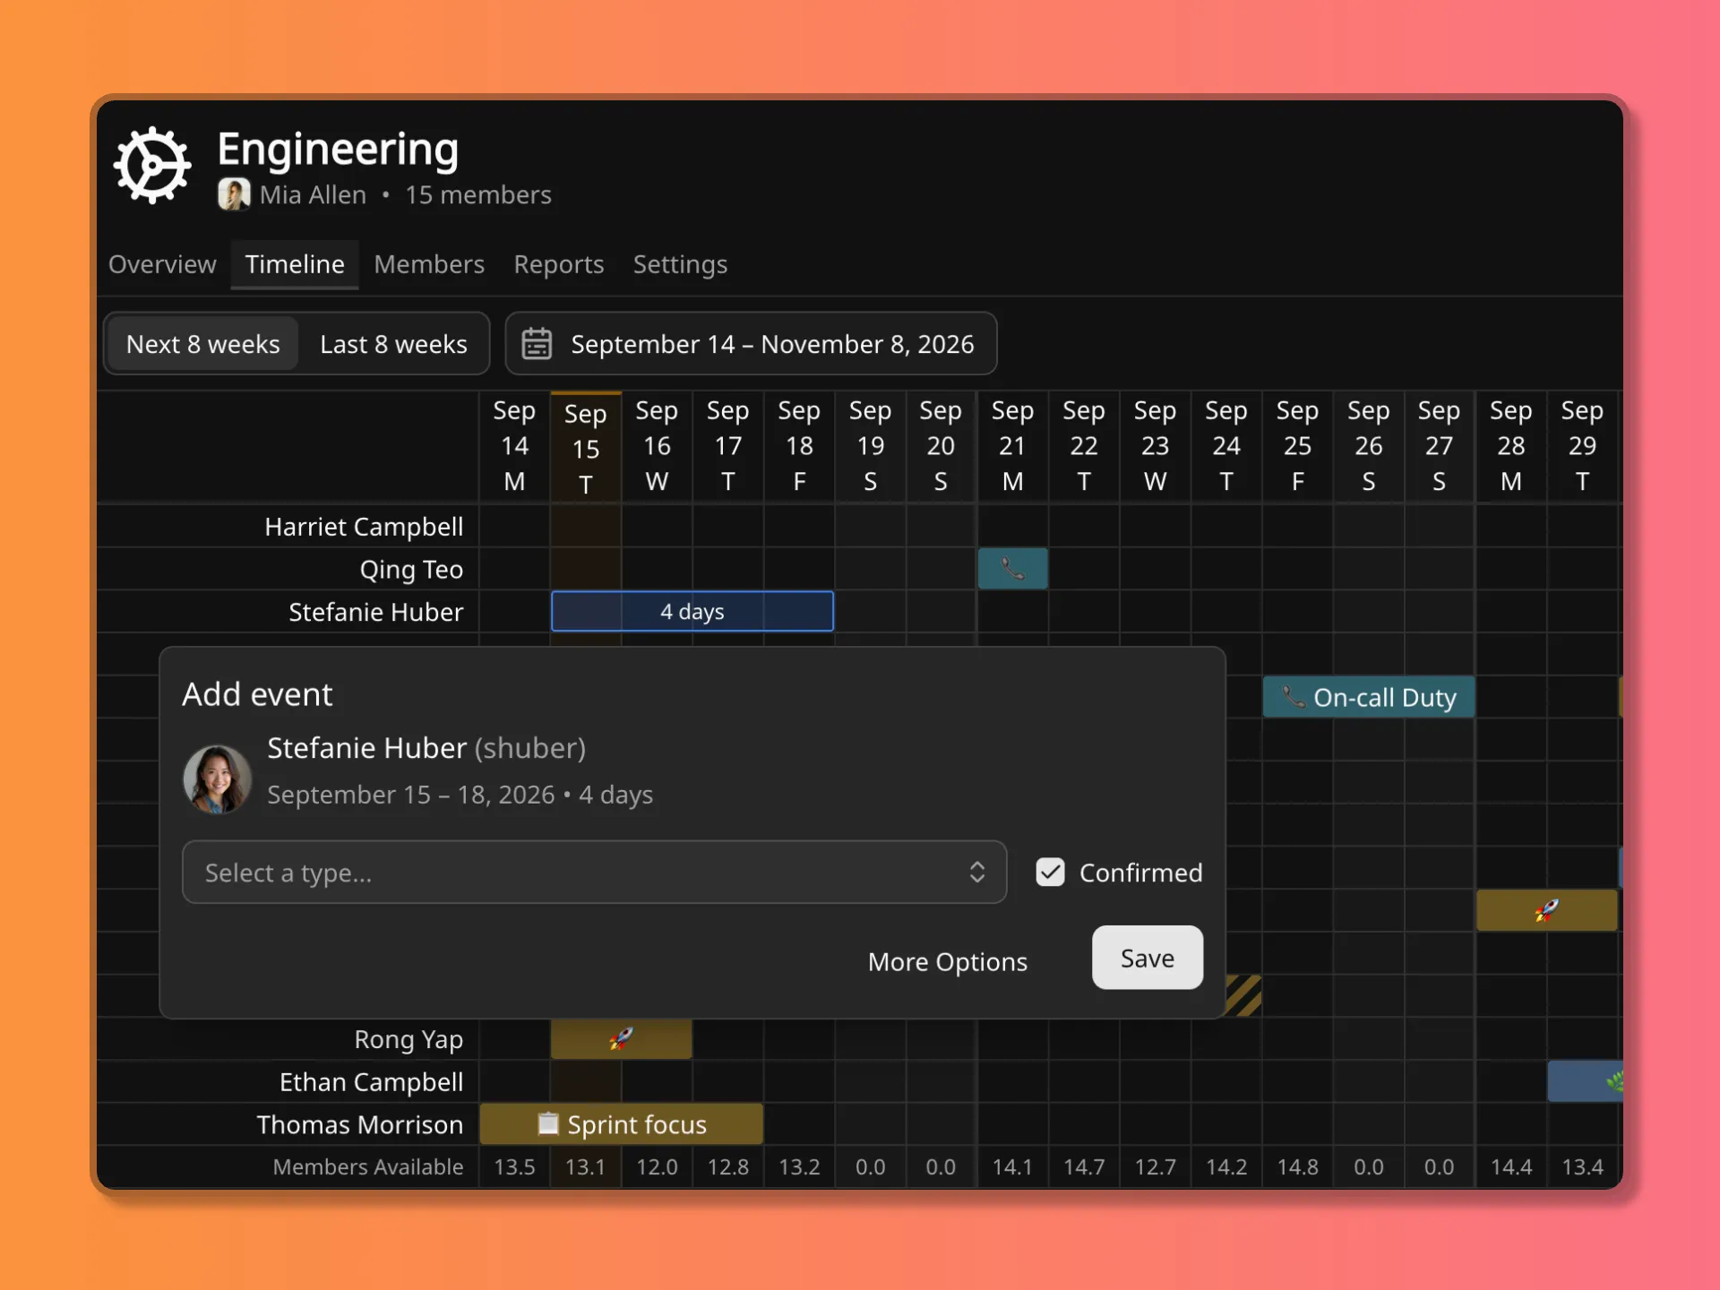Click the 12.0 availability value
The width and height of the screenshot is (1720, 1290).
(x=657, y=1166)
